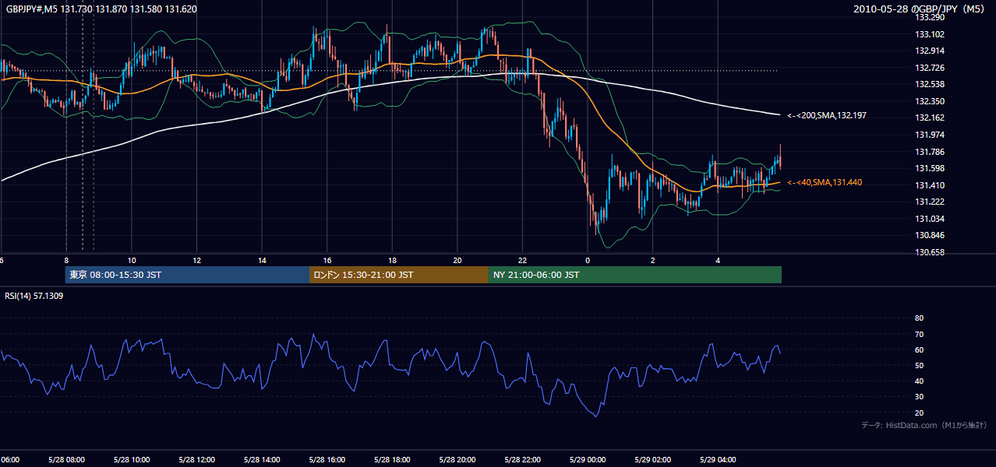The height and width of the screenshot is (467, 996).
Task: Click the 5/29 00:00 time axis label
Action: [587, 459]
